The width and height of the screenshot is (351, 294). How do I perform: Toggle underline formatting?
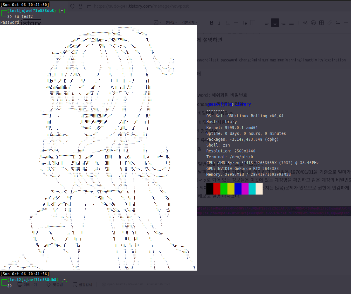tap(228, 23)
